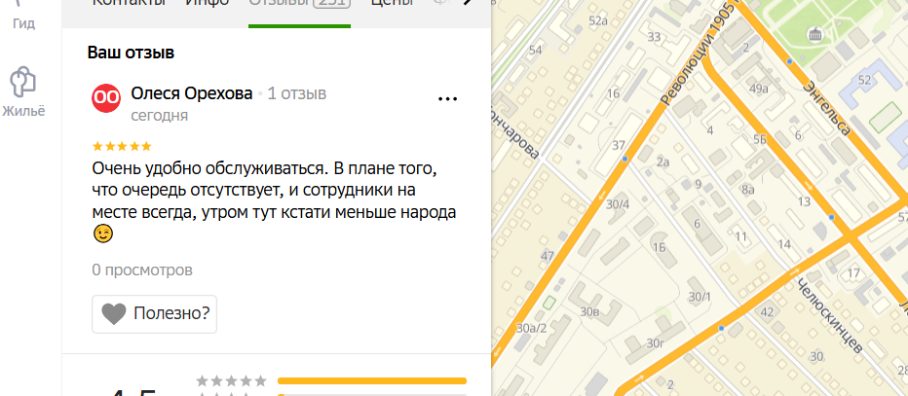
Task: Click the five-star review rating
Action: point(122,146)
